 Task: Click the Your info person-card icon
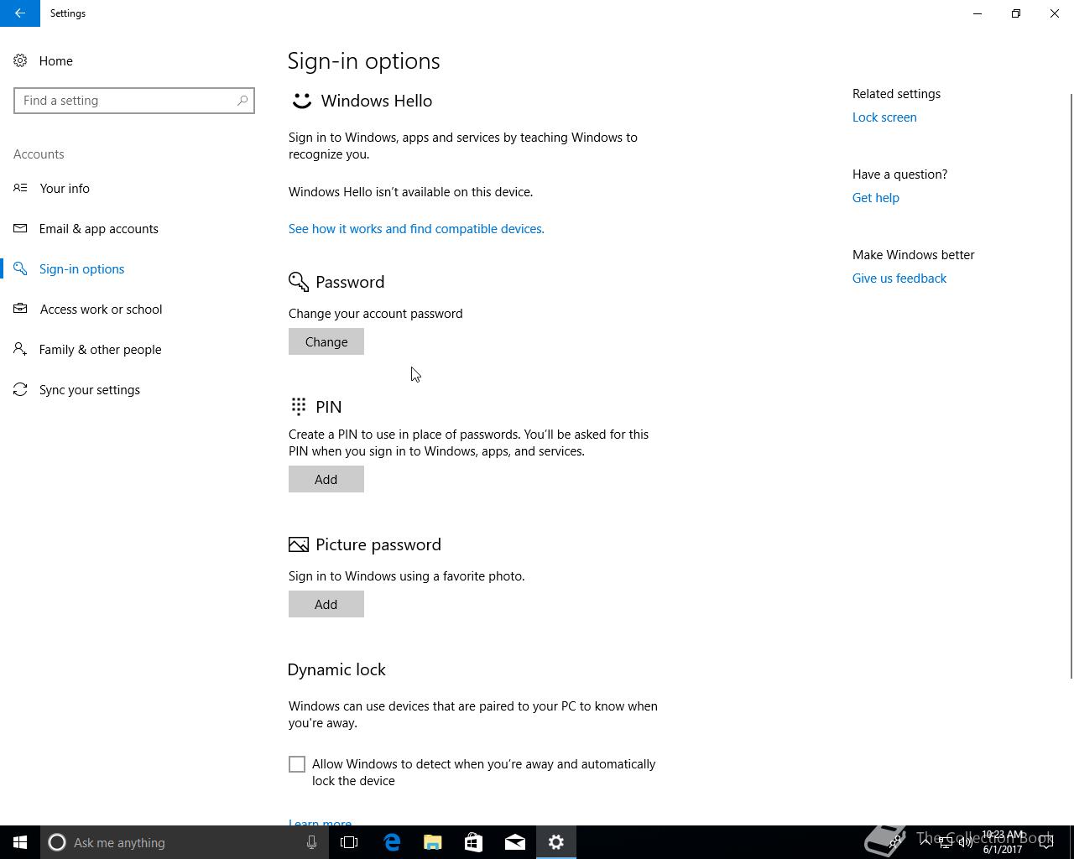20,188
